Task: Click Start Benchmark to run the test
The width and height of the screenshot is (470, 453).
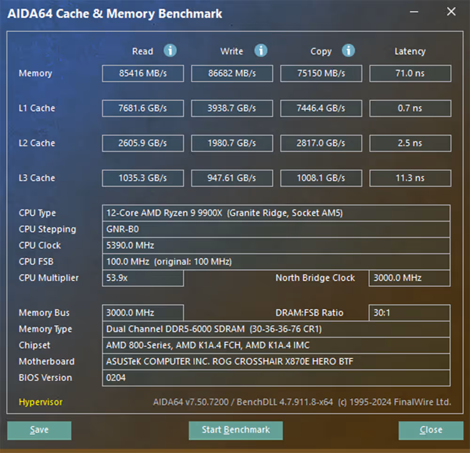Action: (x=235, y=430)
